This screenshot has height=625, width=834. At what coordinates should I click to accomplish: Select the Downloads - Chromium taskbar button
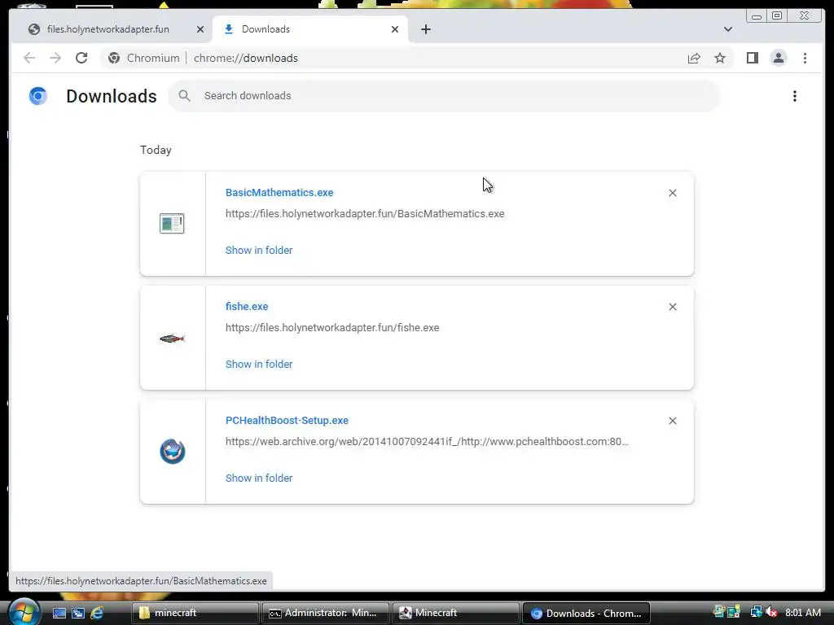[x=586, y=614]
